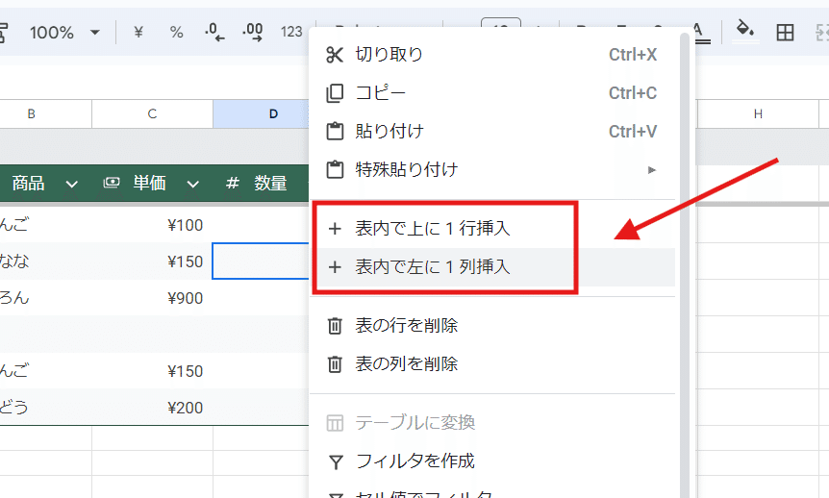829x498 pixels.
Task: Click the copy pages icon
Action: (335, 93)
